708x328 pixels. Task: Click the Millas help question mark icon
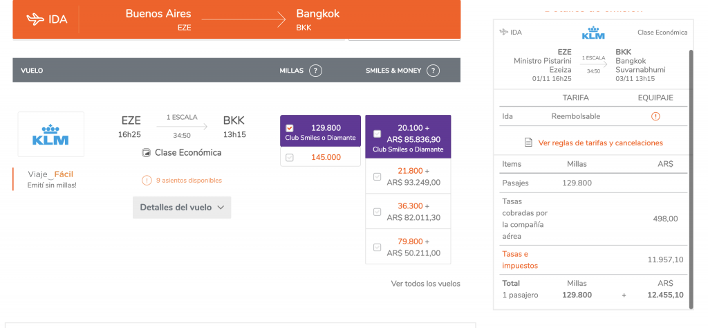tap(315, 71)
